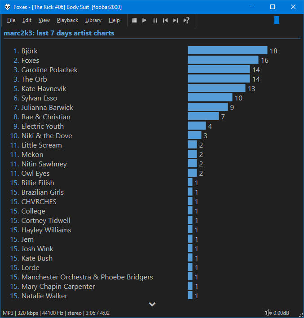
Task: Click the 0.00dB volume readout
Action: 281,313
